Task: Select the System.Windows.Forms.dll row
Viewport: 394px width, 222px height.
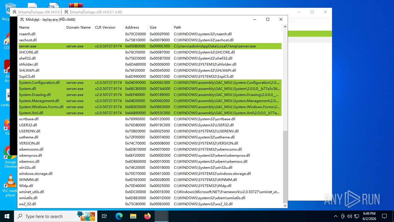Action: [150, 107]
